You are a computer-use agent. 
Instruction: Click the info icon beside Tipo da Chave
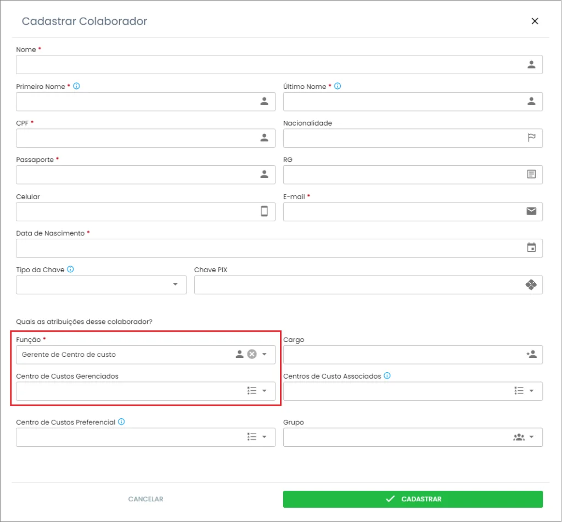(x=71, y=270)
